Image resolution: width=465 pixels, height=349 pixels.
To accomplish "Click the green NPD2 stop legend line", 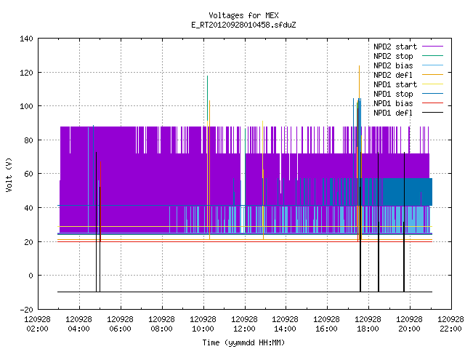I will coord(432,56).
